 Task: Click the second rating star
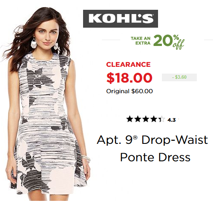(x=138, y=119)
